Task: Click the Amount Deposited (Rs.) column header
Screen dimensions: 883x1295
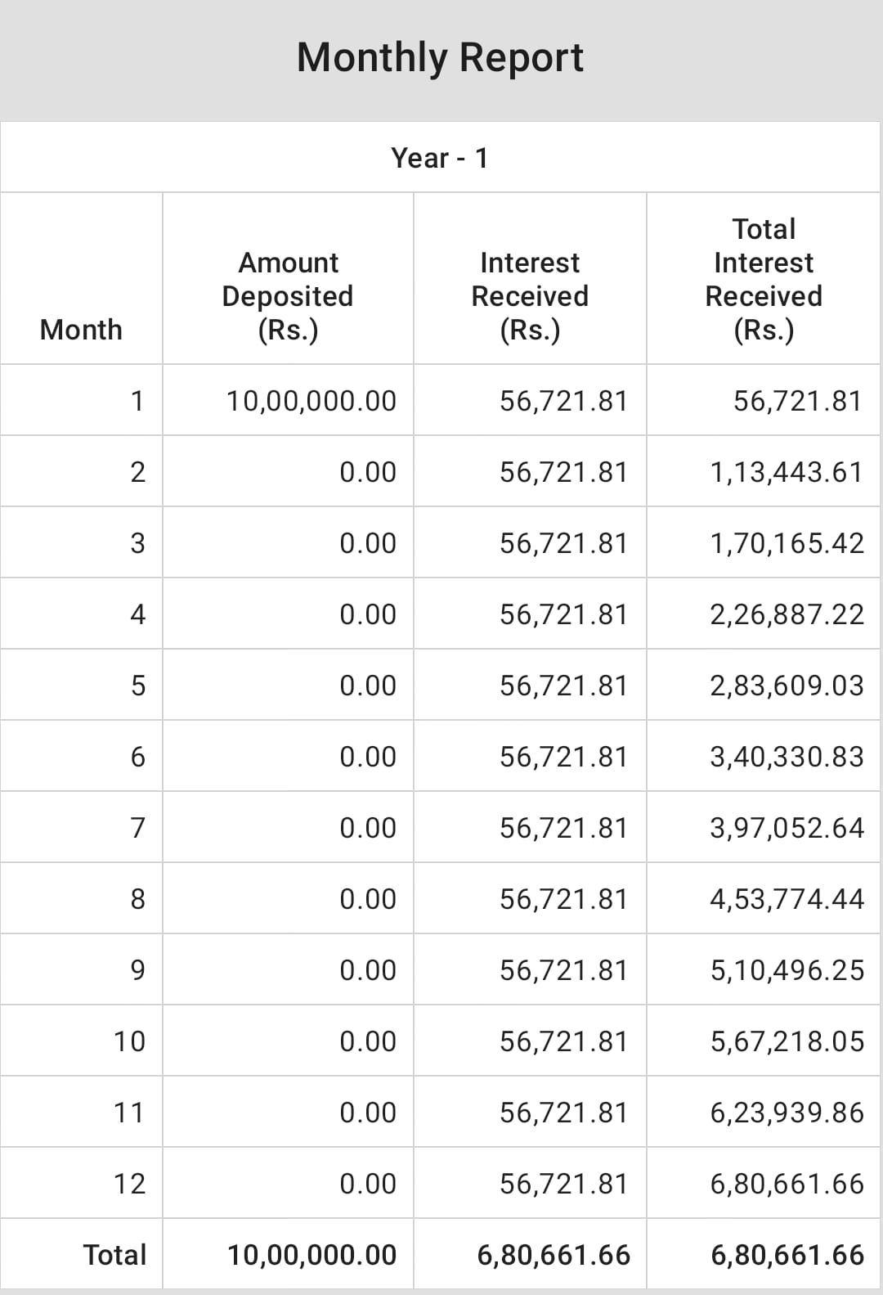Action: [288, 295]
